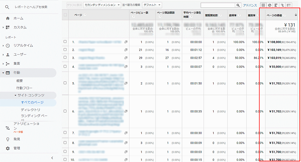Tick the row 5 checkbox
Image resolution: width=301 pixels, height=162 pixels.
coord(65,83)
